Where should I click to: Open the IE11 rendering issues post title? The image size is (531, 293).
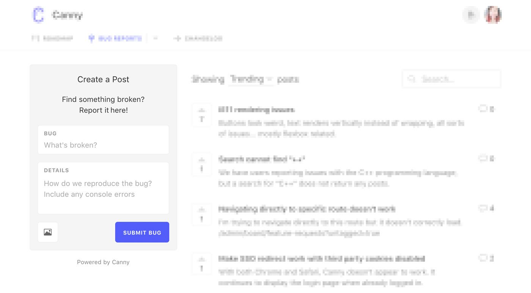(257, 110)
